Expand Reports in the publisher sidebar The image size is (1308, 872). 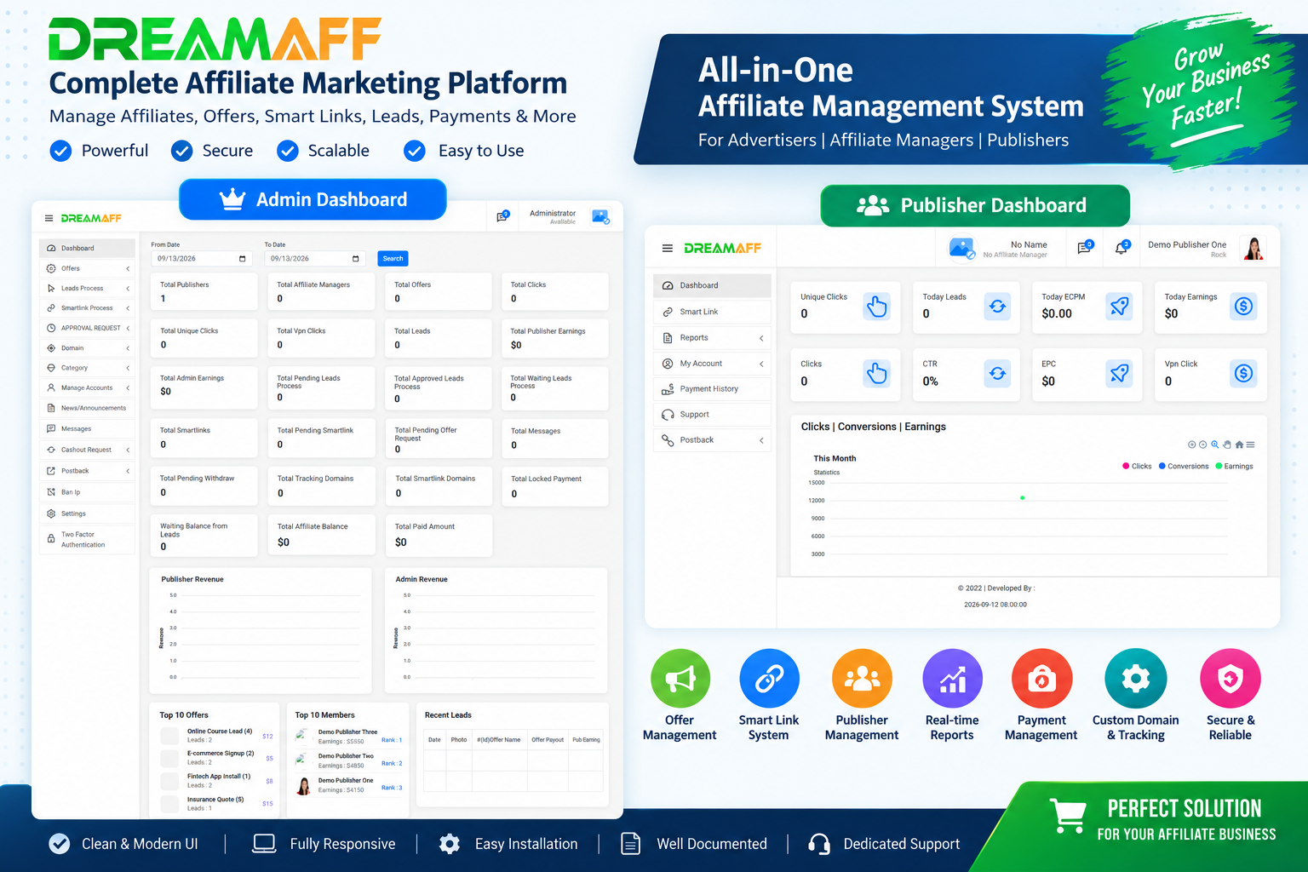[712, 338]
